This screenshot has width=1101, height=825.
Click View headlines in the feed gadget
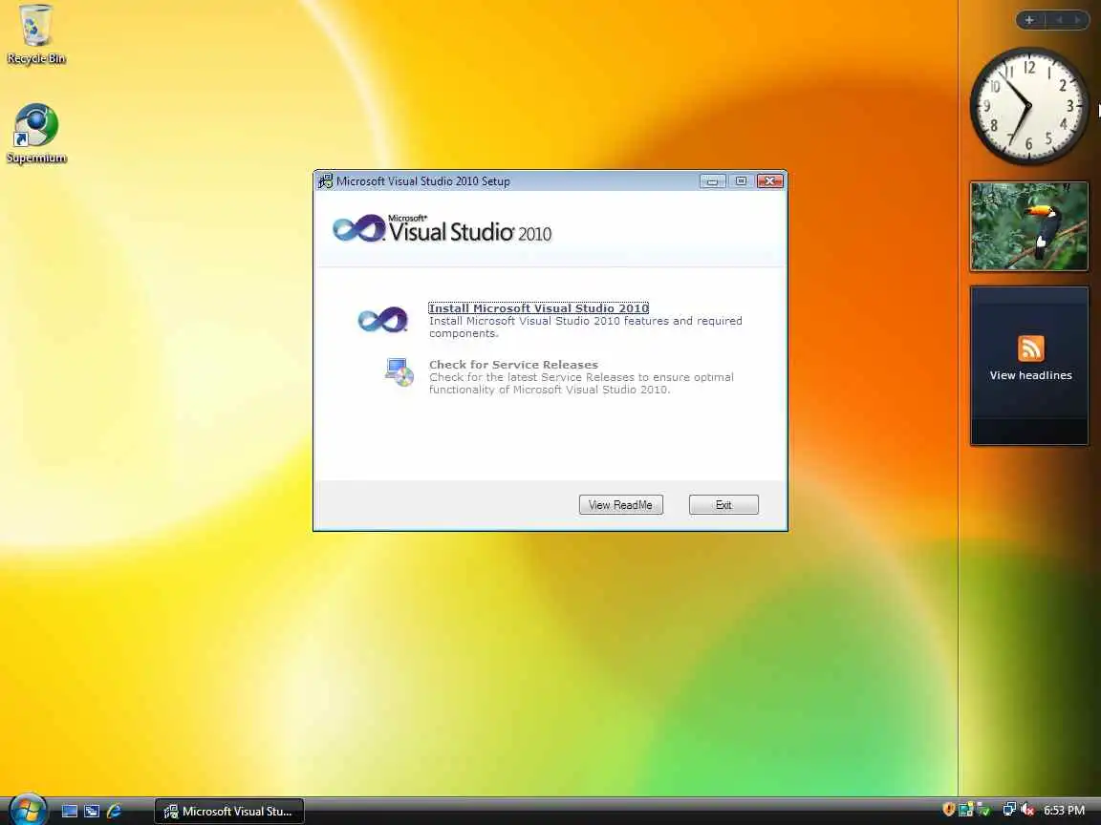click(x=1030, y=375)
